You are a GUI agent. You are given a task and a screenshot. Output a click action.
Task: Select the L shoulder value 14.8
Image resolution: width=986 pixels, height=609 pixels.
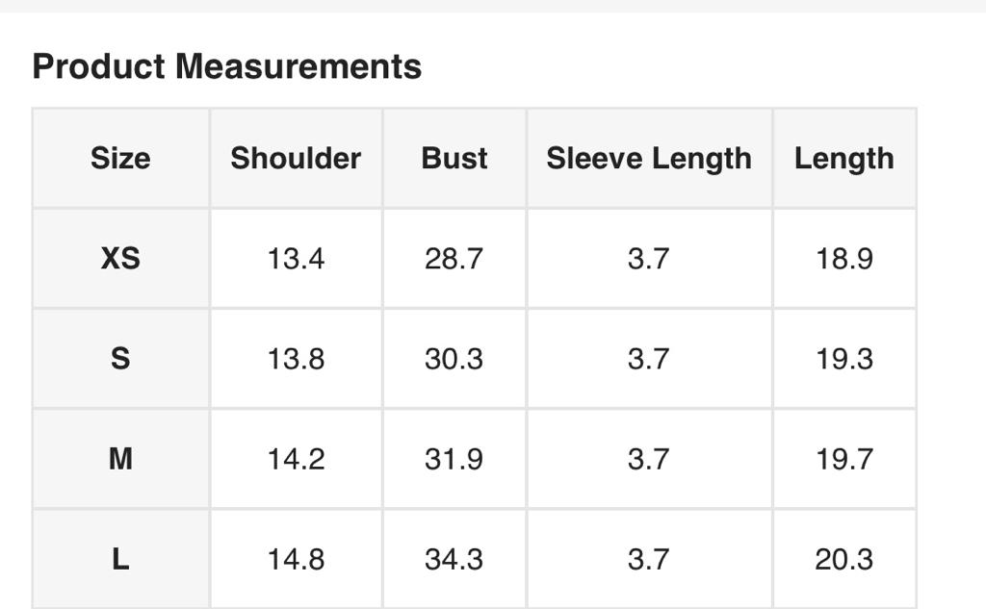[296, 559]
